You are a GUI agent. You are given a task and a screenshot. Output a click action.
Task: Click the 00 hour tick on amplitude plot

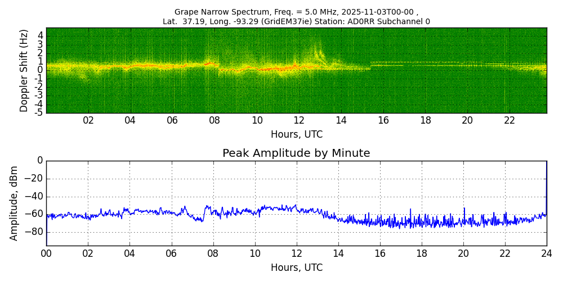click(x=46, y=253)
